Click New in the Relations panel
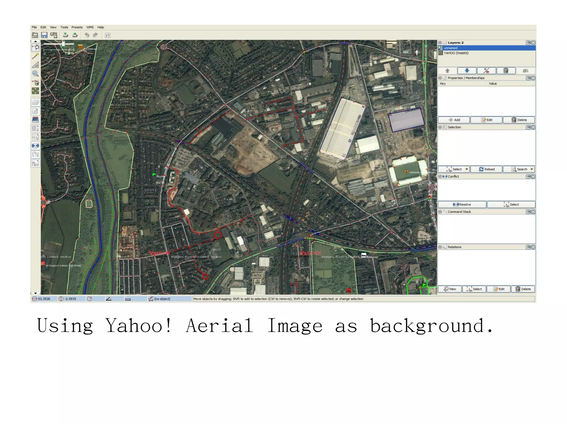 tap(450, 289)
